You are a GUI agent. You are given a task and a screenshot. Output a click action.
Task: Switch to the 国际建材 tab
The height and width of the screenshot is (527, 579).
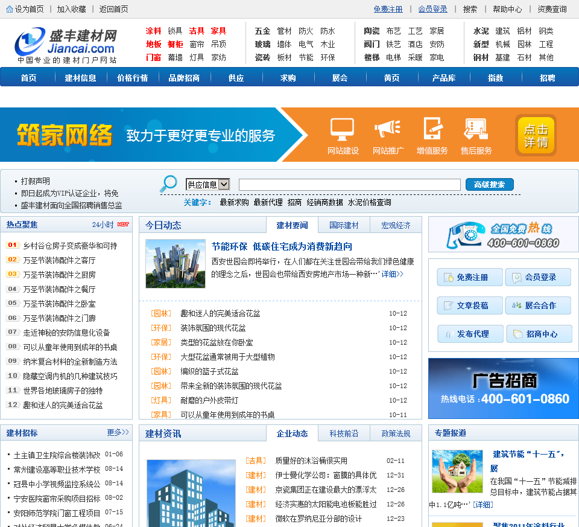(x=344, y=225)
